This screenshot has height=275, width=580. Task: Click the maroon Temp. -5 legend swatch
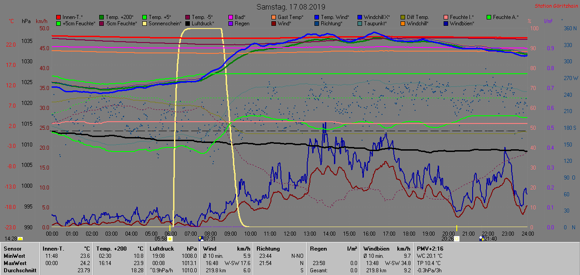tap(188, 17)
